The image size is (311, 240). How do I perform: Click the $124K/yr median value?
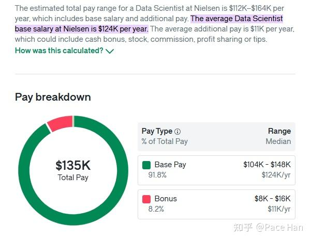pyautogui.click(x=276, y=175)
